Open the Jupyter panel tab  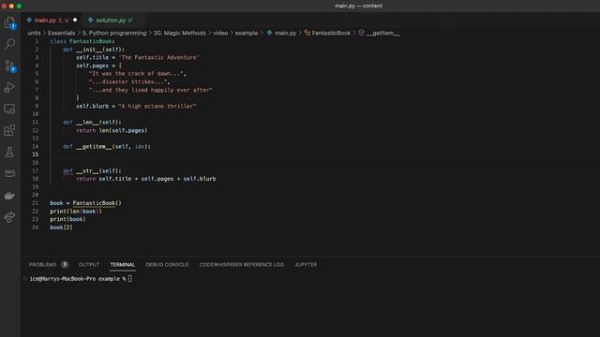pos(306,264)
